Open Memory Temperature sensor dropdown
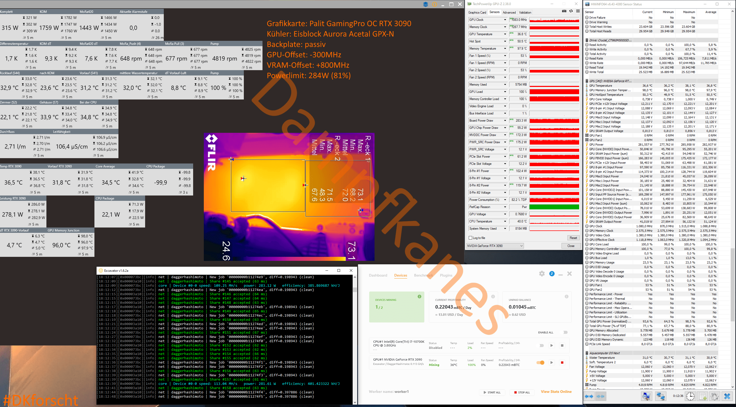736x407 pixels. (505, 49)
